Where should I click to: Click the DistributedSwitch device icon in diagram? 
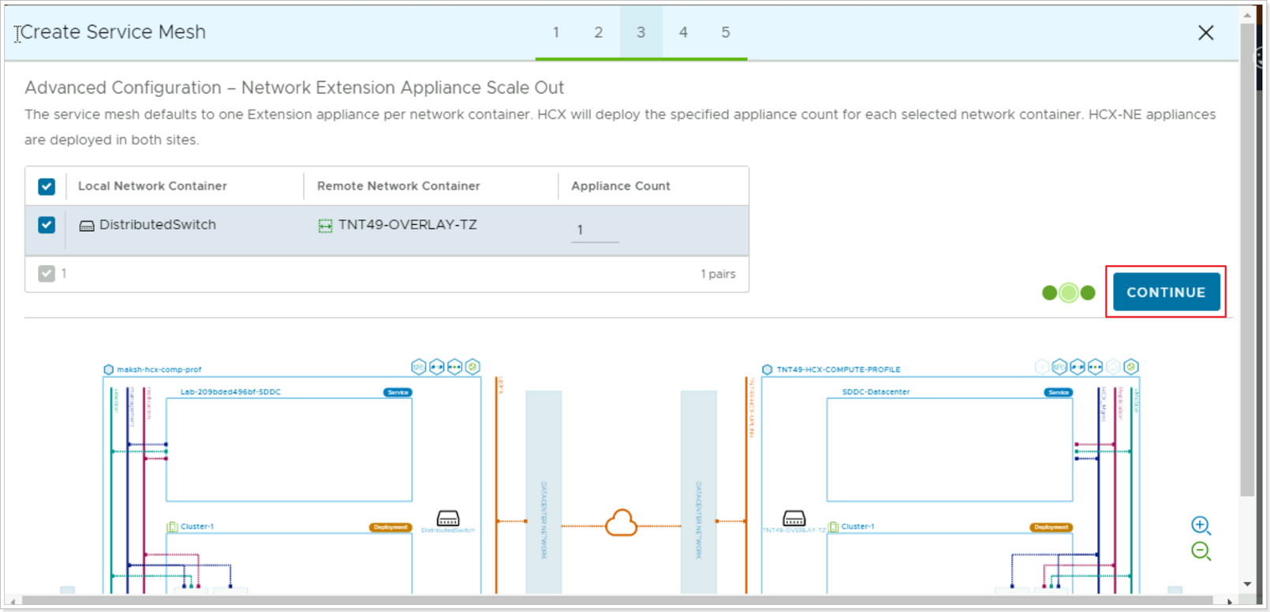[448, 517]
